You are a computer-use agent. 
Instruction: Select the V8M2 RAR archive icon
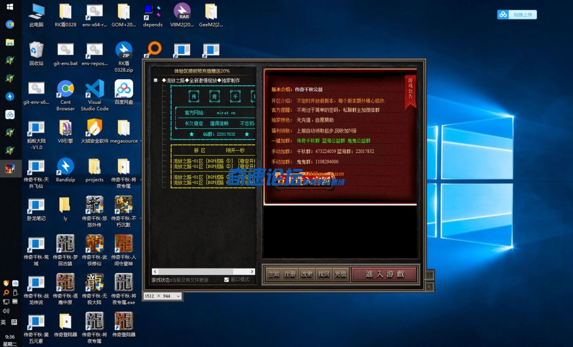pos(182,15)
